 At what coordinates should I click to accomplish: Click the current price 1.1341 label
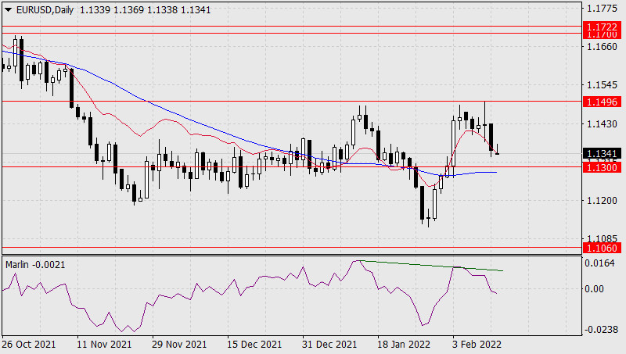coord(602,153)
